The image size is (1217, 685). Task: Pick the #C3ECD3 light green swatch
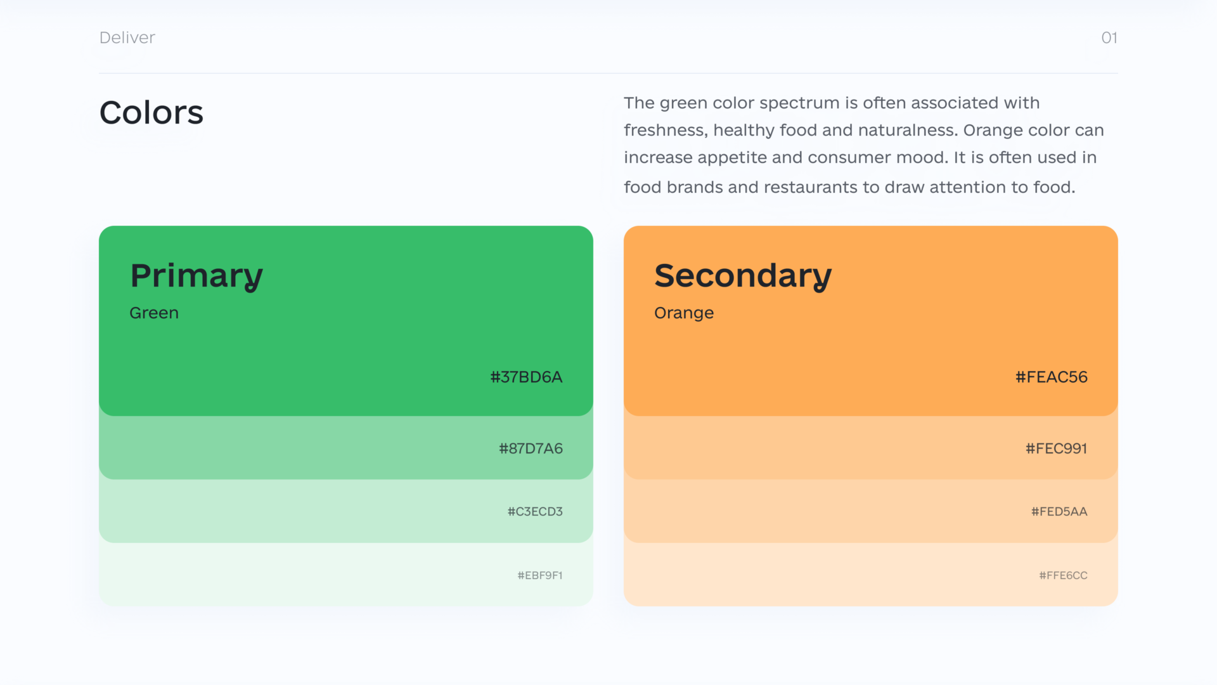(346, 511)
